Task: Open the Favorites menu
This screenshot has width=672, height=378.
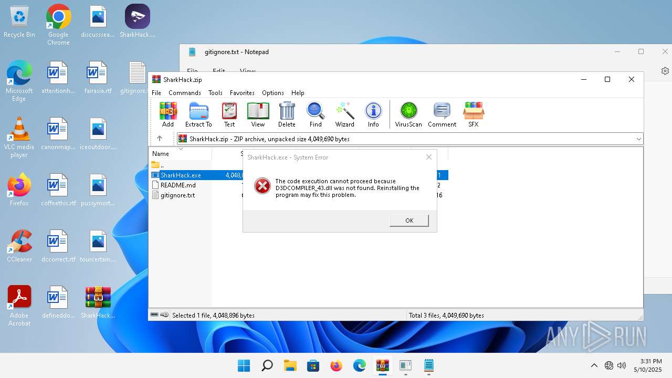Action: tap(242, 92)
